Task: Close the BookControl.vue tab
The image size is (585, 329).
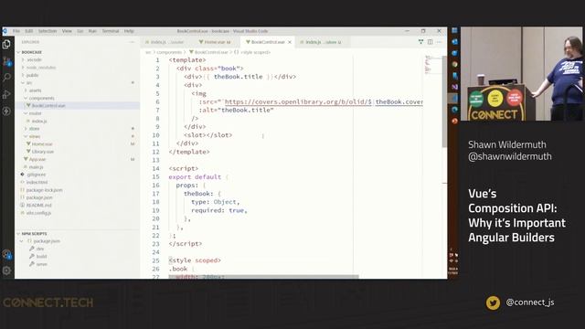Action: click(x=290, y=42)
